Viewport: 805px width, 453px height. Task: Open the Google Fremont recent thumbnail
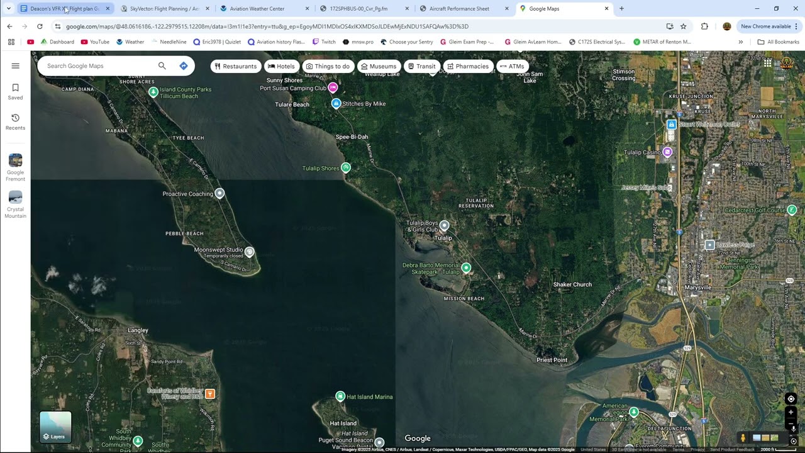[15, 167]
